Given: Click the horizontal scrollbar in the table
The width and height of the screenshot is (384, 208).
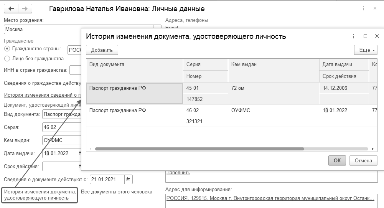Looking at the screenshot, I should 199,149.
